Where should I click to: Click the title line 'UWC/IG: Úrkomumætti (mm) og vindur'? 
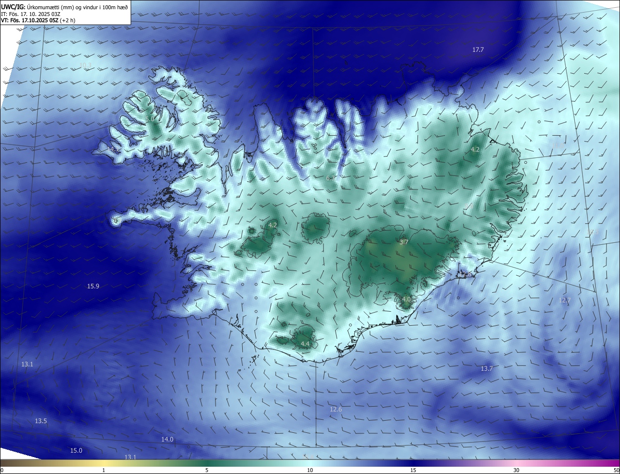pyautogui.click(x=65, y=6)
